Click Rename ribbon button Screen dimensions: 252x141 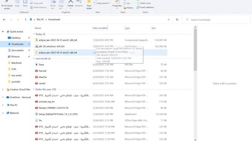(x=79, y=4)
